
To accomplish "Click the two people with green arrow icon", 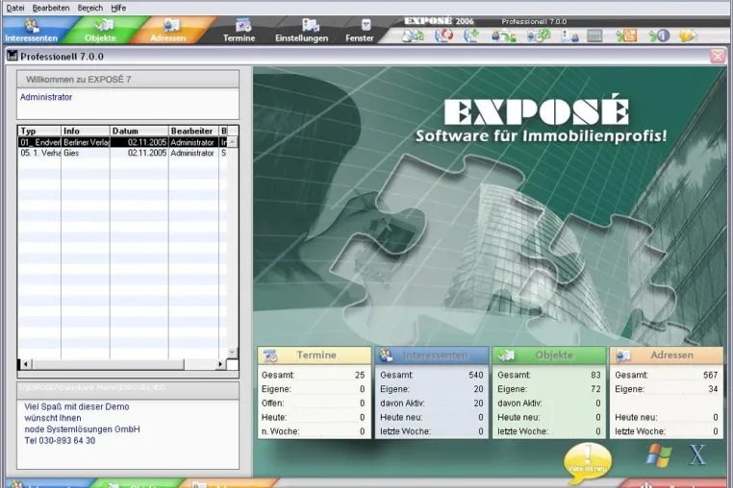I will tap(503, 36).
